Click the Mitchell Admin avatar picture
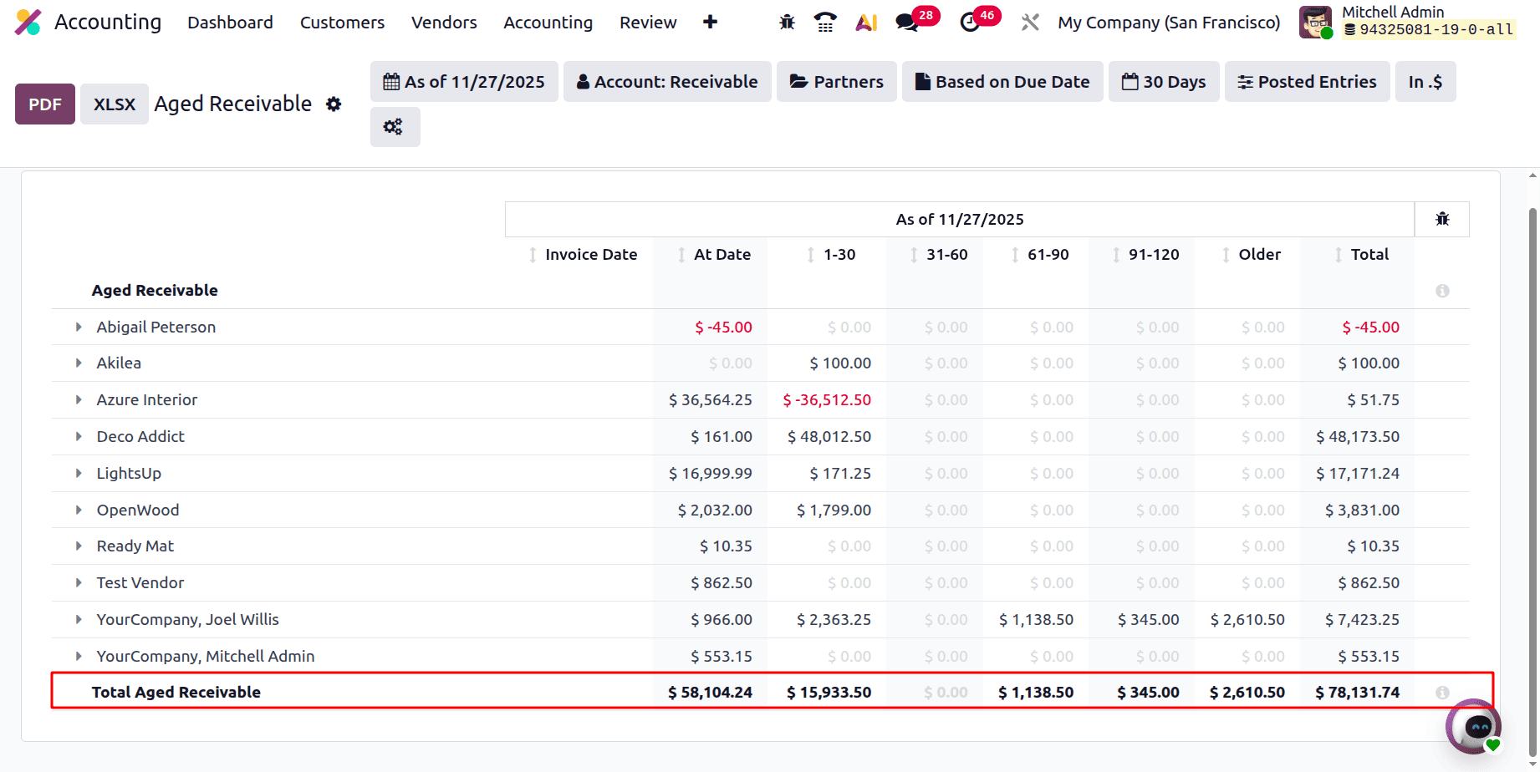Screen dimensions: 1540x772 coord(1316,22)
